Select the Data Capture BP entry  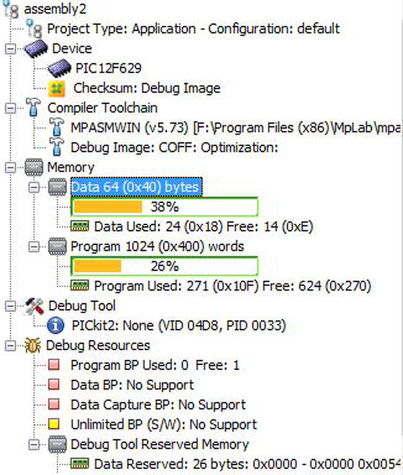coord(158,405)
